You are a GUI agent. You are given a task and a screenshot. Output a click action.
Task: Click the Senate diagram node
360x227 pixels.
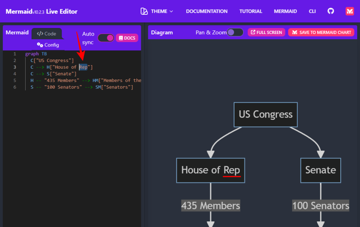(x=321, y=170)
